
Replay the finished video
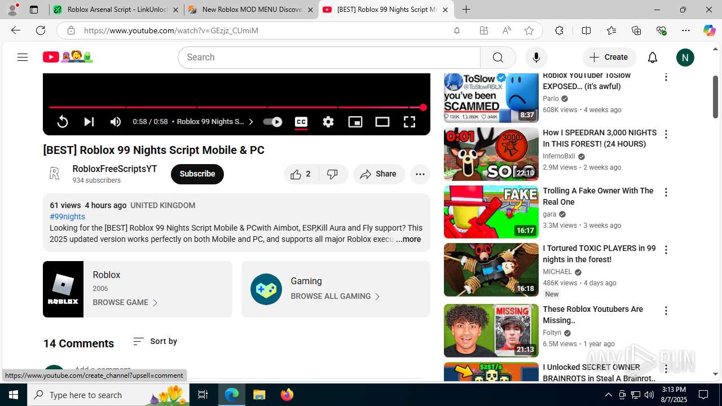point(63,122)
